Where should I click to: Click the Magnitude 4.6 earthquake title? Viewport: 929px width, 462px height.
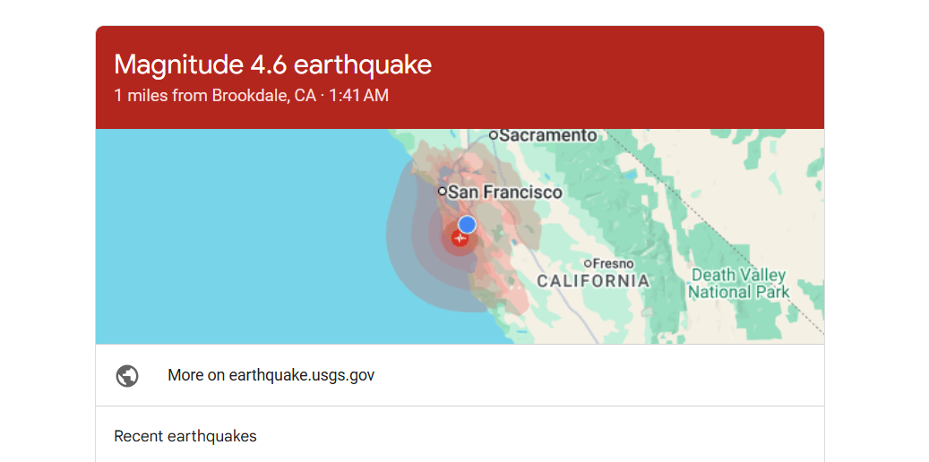(x=272, y=65)
